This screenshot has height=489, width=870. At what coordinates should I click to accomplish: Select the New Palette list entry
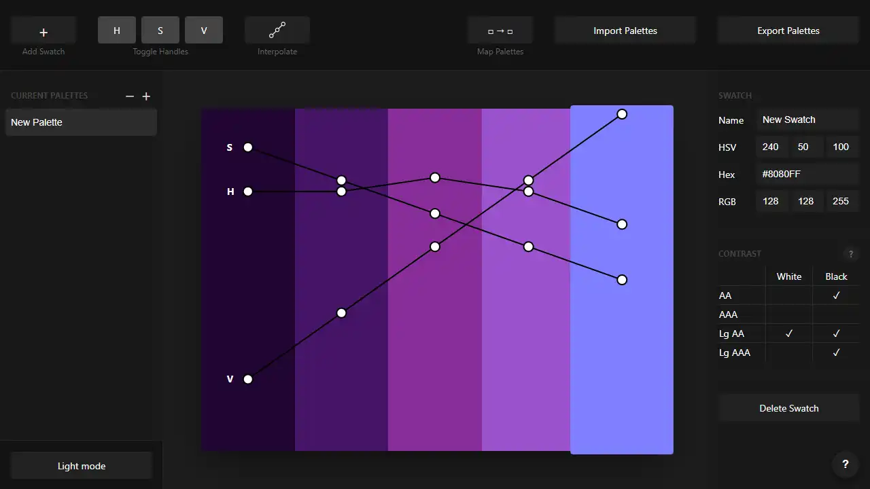(x=81, y=122)
